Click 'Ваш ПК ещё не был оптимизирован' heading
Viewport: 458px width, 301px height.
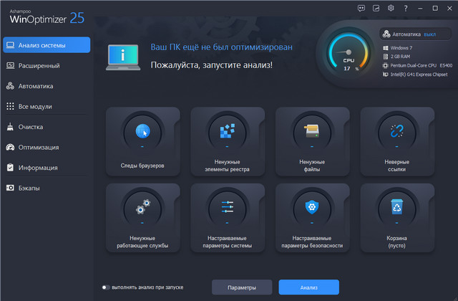[221, 47]
